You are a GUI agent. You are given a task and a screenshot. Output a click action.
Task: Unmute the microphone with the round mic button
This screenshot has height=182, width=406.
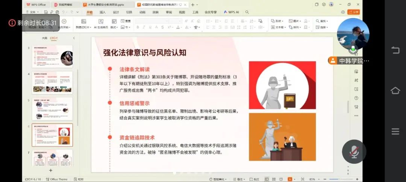(x=354, y=151)
